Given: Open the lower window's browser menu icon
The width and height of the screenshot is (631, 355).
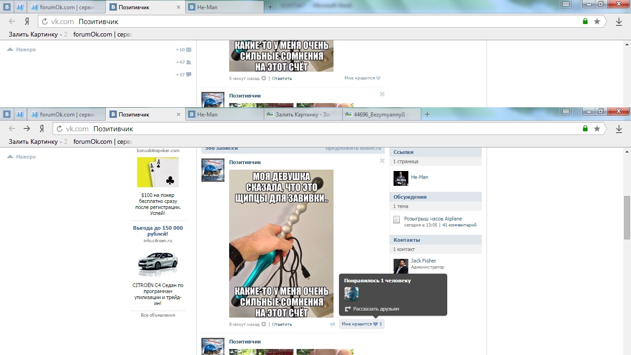Looking at the screenshot, I should (565, 111).
